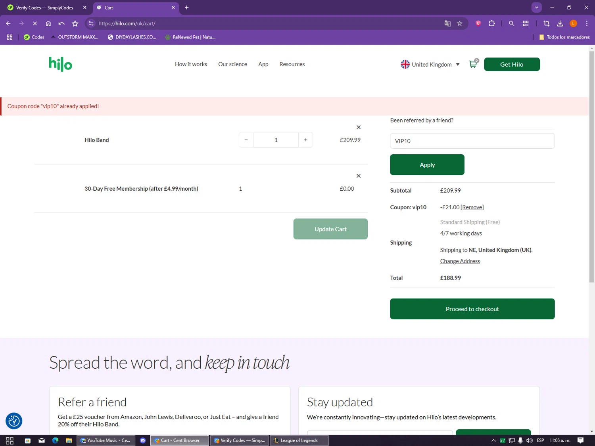
Task: Click the hilo logo
Action: click(x=60, y=64)
